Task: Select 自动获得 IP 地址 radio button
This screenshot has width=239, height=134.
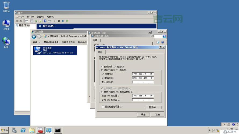Action: pos(102,66)
